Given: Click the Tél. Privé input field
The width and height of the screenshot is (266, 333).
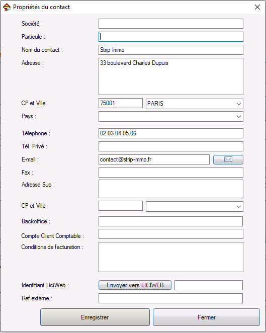Looking at the screenshot, I should [171, 146].
